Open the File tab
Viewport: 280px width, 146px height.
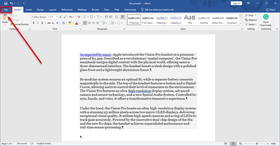click(x=6, y=10)
